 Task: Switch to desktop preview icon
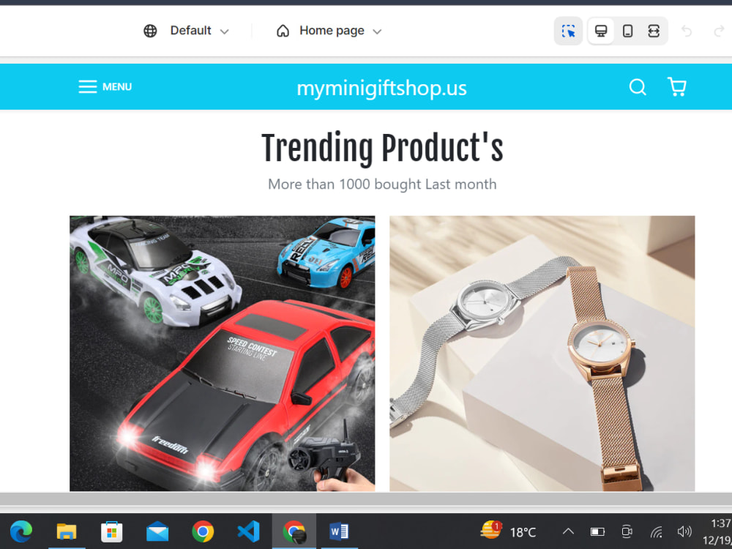click(x=601, y=31)
